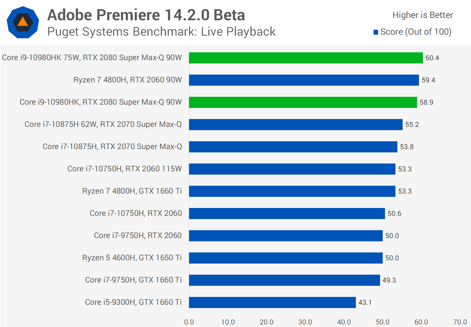Click the green 60.4 score bar

(305, 58)
